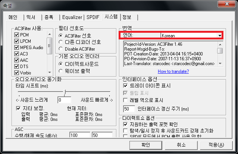Image resolution: width=238 pixels, height=154 pixels.
Task: Enable 탐색/일시 정지 후 사운드카드 강제 초기화
Action: point(125,131)
